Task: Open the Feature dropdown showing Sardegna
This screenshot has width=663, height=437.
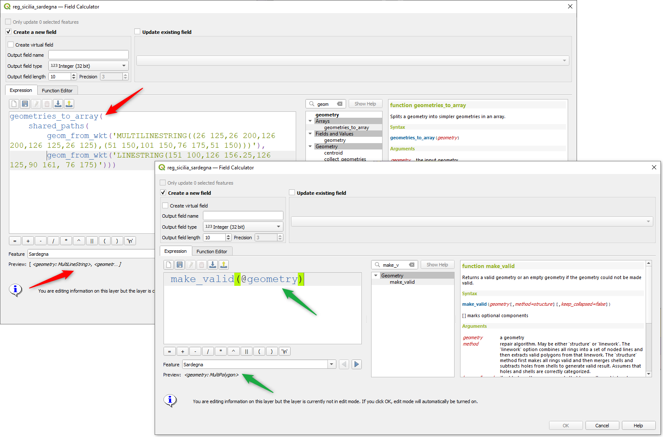Action: point(332,365)
